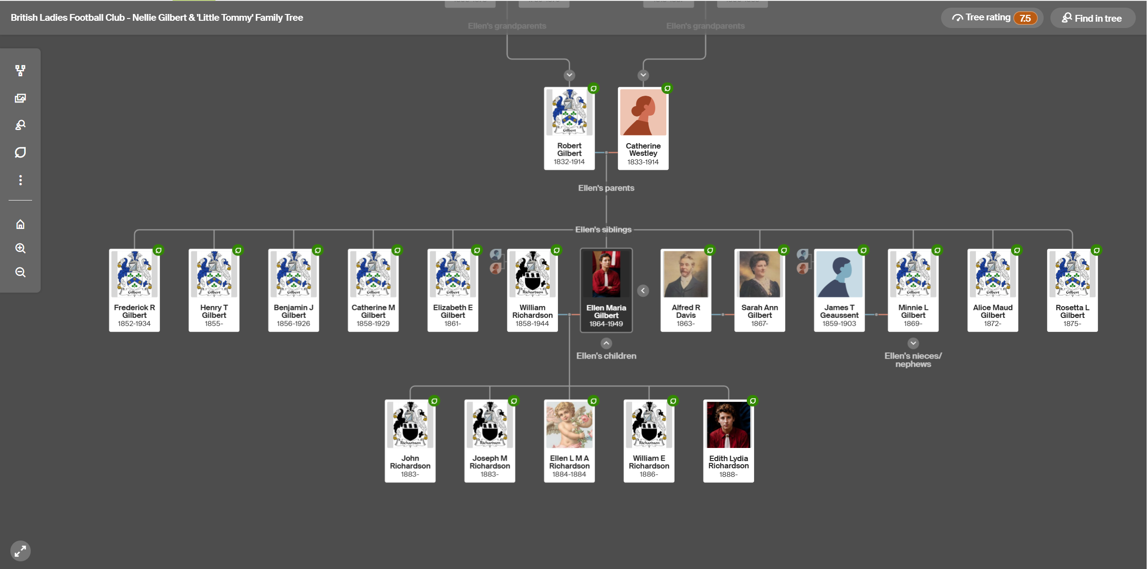The image size is (1148, 569).
Task: Open hint leaf on James T Geaussent
Action: pyautogui.click(x=863, y=250)
